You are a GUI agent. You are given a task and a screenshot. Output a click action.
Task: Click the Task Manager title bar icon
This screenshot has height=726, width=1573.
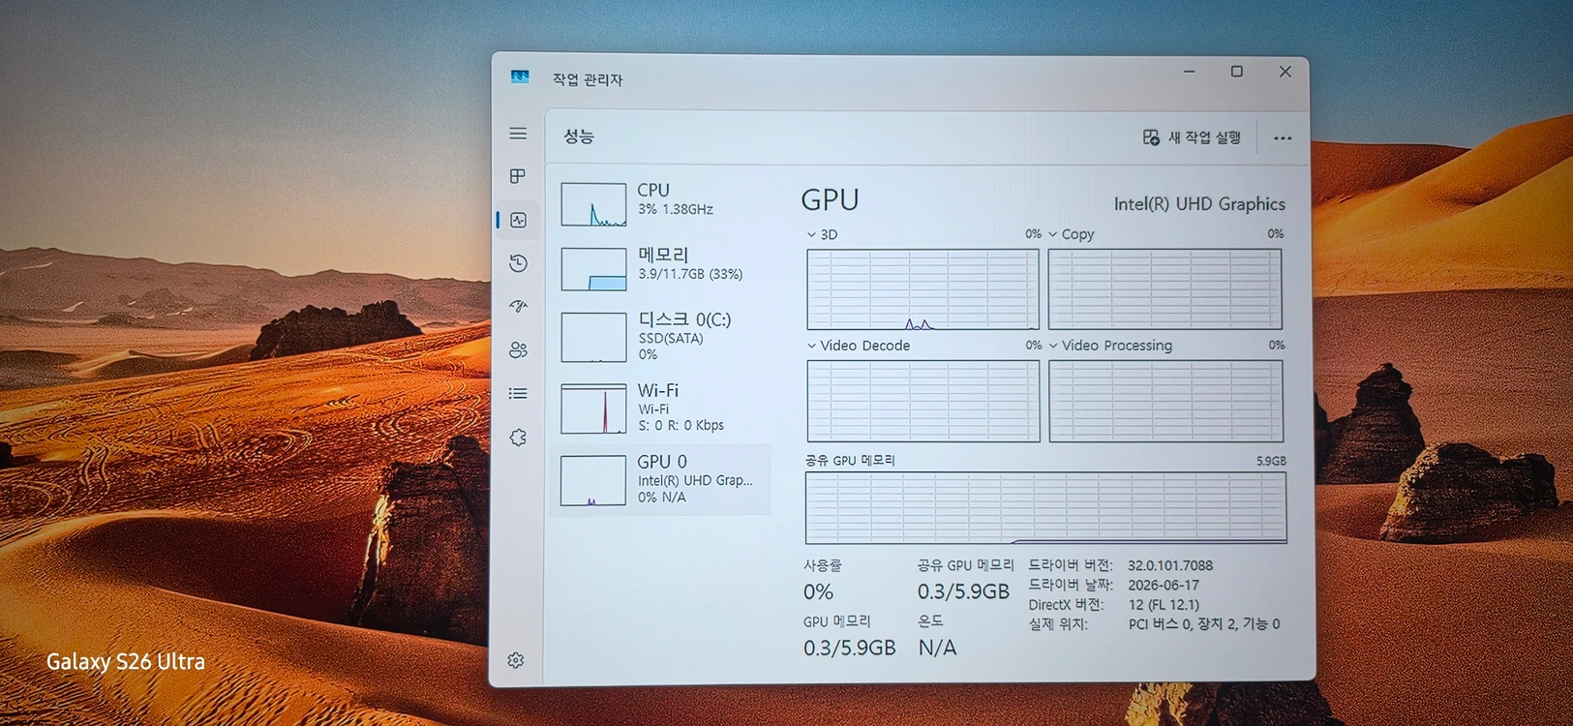click(x=520, y=76)
